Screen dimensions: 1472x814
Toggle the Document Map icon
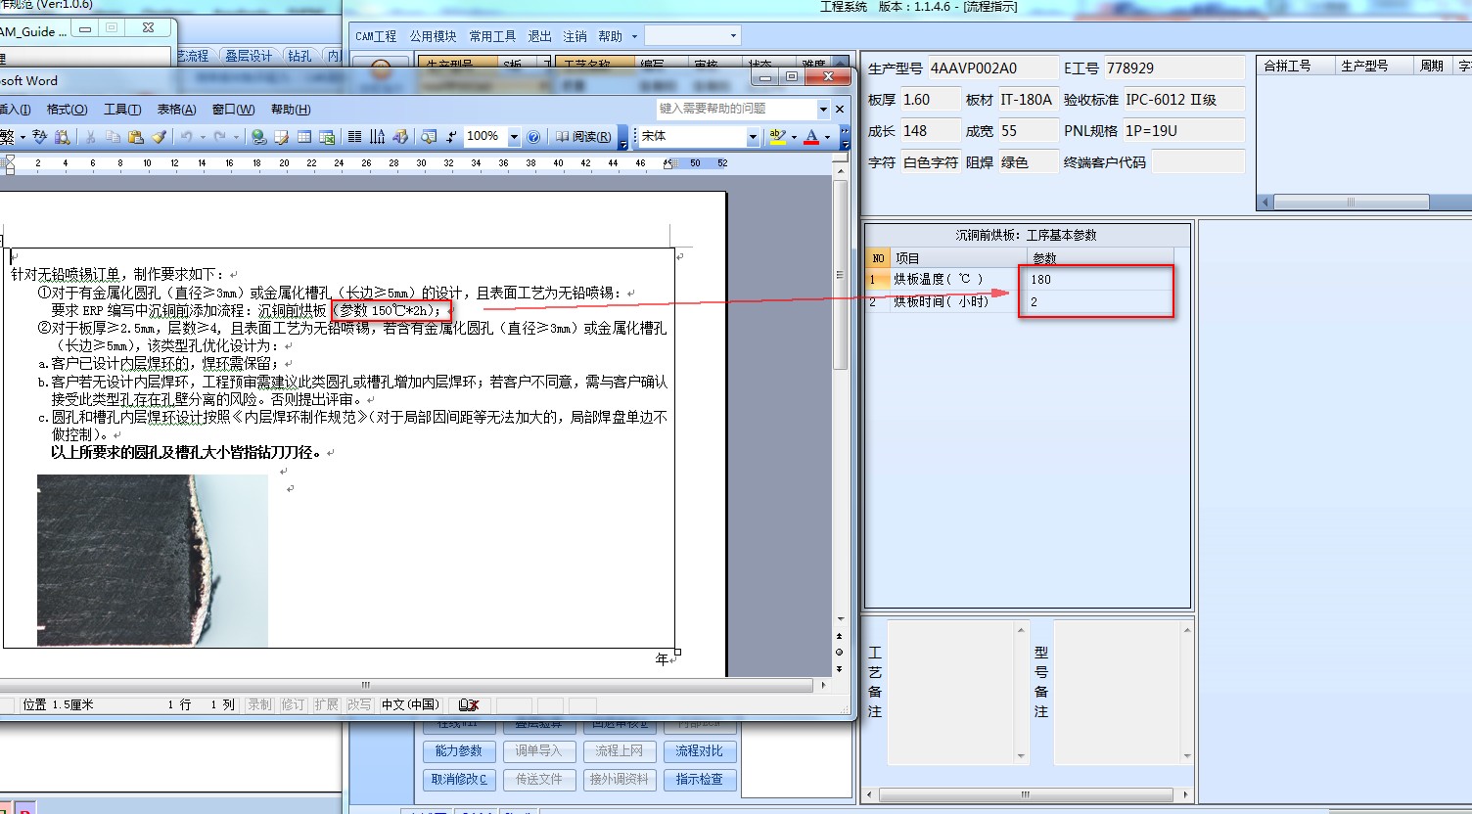(429, 137)
